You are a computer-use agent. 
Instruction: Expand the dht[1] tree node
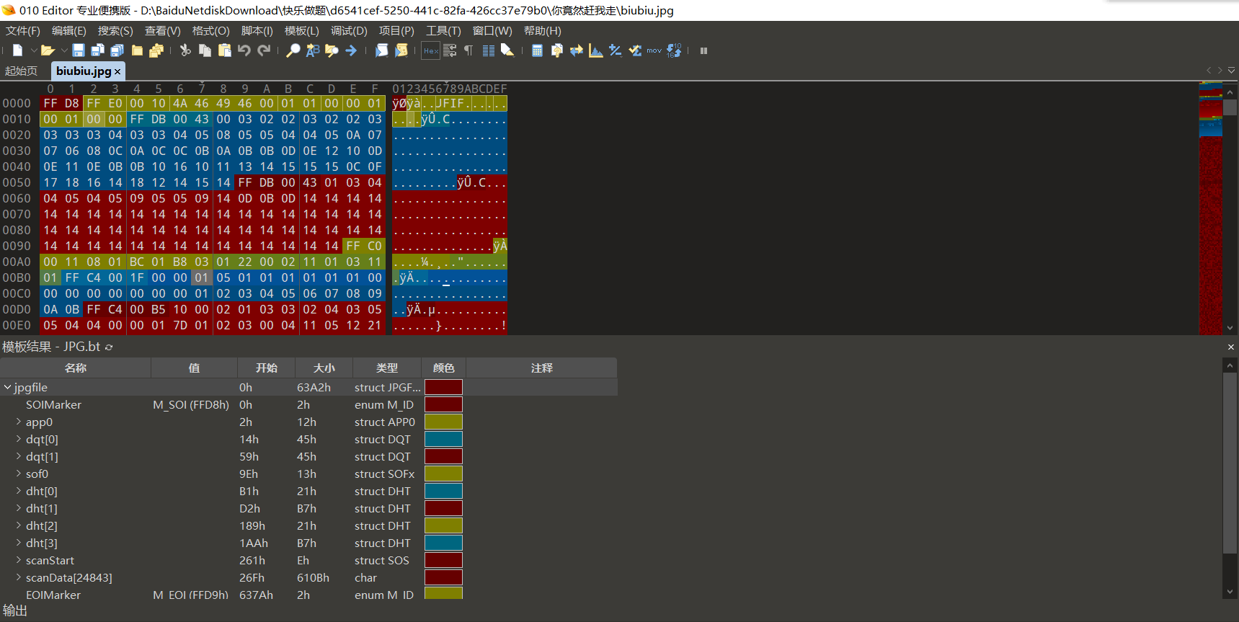coord(18,508)
